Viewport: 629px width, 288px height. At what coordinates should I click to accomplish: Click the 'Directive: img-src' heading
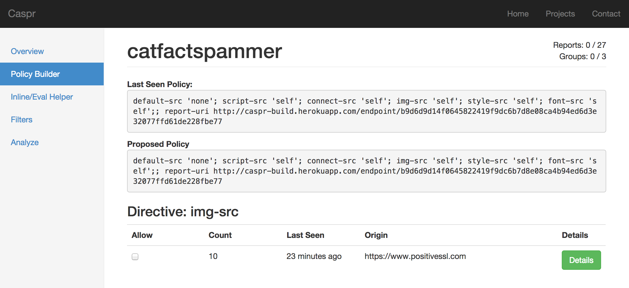[183, 212]
